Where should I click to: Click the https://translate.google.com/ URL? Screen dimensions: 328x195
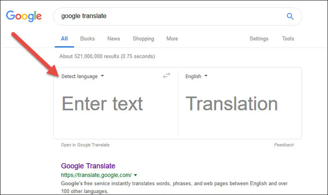tap(96, 175)
